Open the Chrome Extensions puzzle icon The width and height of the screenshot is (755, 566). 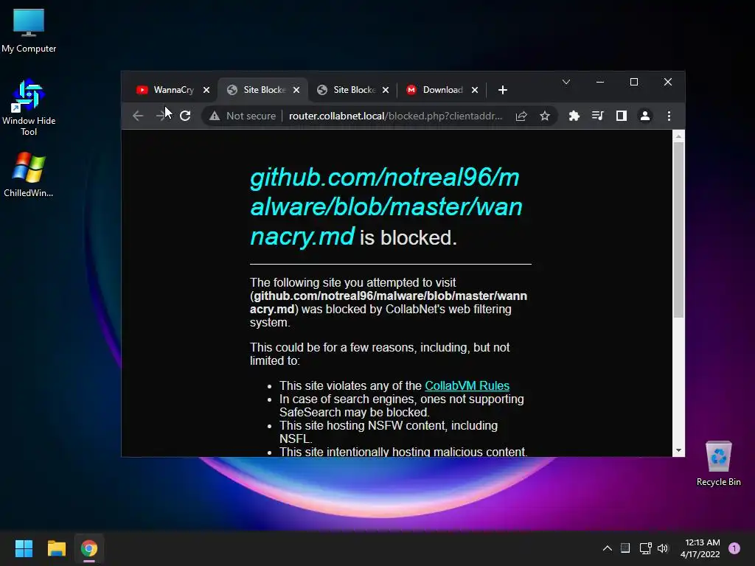point(574,116)
